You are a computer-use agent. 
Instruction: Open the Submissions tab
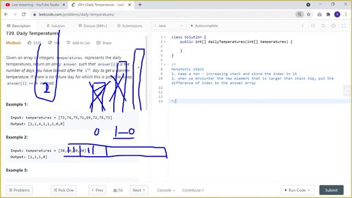pos(130,26)
